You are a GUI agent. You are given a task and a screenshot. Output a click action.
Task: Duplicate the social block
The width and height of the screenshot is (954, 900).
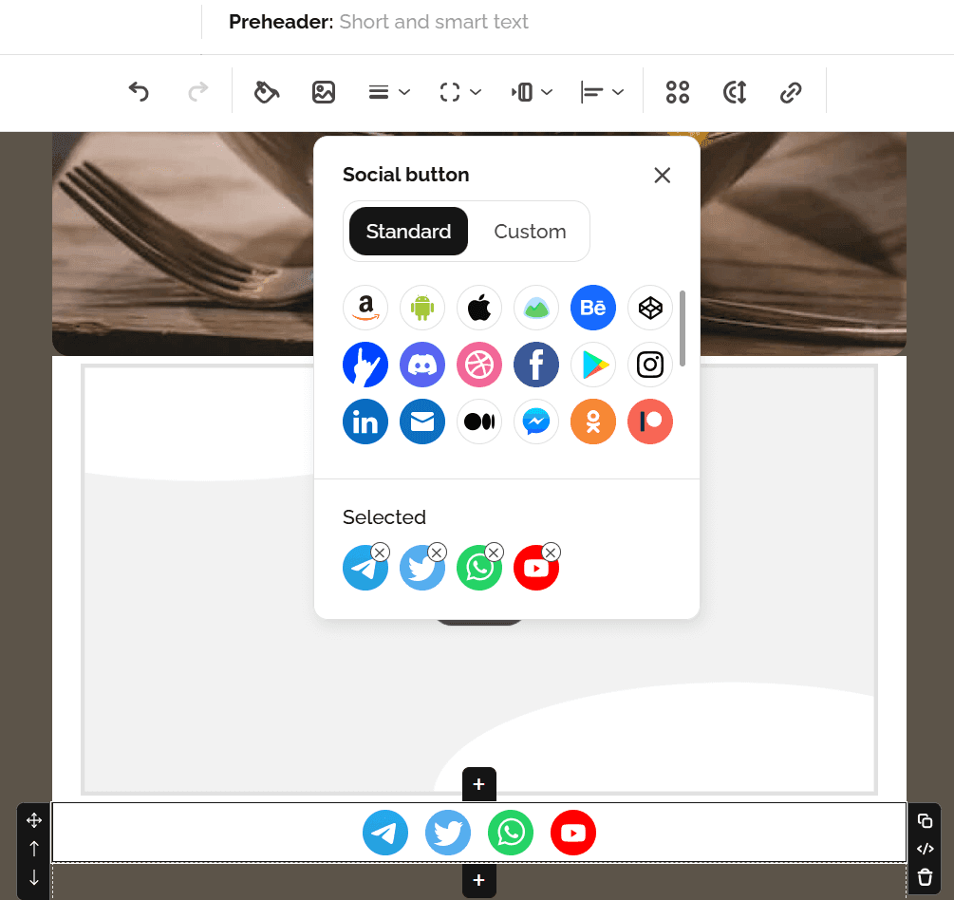(x=925, y=821)
